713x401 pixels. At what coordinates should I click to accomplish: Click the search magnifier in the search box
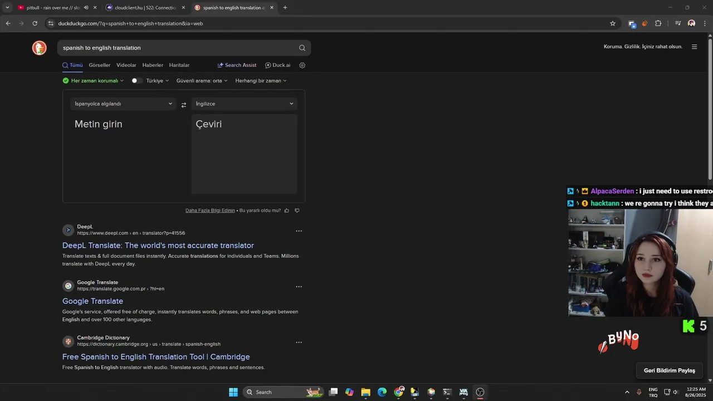pyautogui.click(x=302, y=48)
